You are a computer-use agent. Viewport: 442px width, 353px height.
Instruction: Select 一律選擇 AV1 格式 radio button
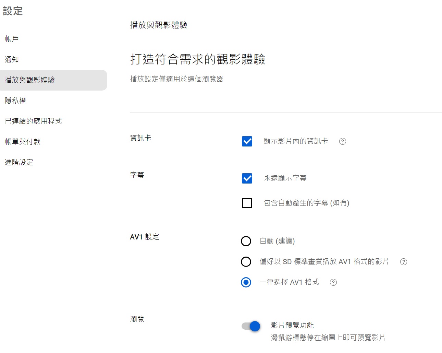tap(246, 282)
